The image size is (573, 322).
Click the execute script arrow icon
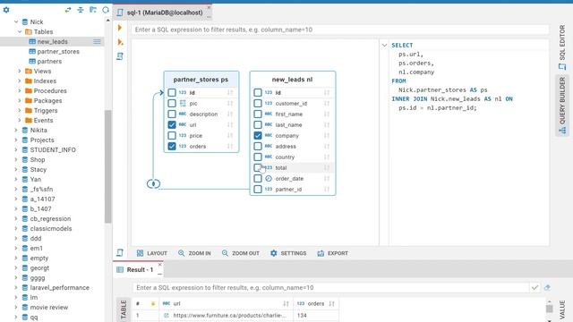click(120, 42)
